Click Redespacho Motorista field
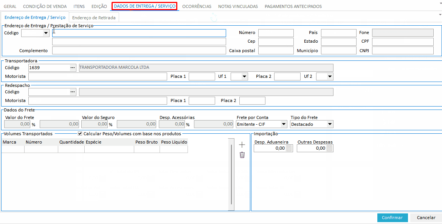The image size is (442, 224). tap(98, 100)
